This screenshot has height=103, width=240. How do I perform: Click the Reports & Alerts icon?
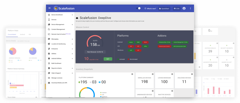point(49,68)
